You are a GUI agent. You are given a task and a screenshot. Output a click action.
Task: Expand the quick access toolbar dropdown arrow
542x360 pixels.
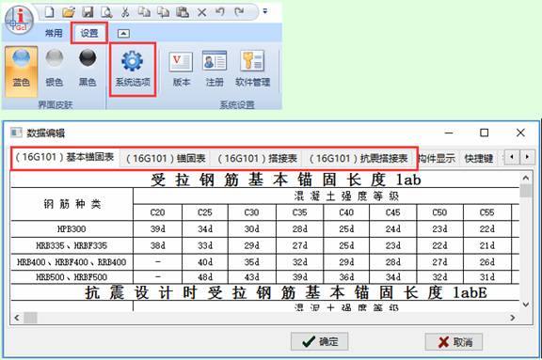point(265,11)
